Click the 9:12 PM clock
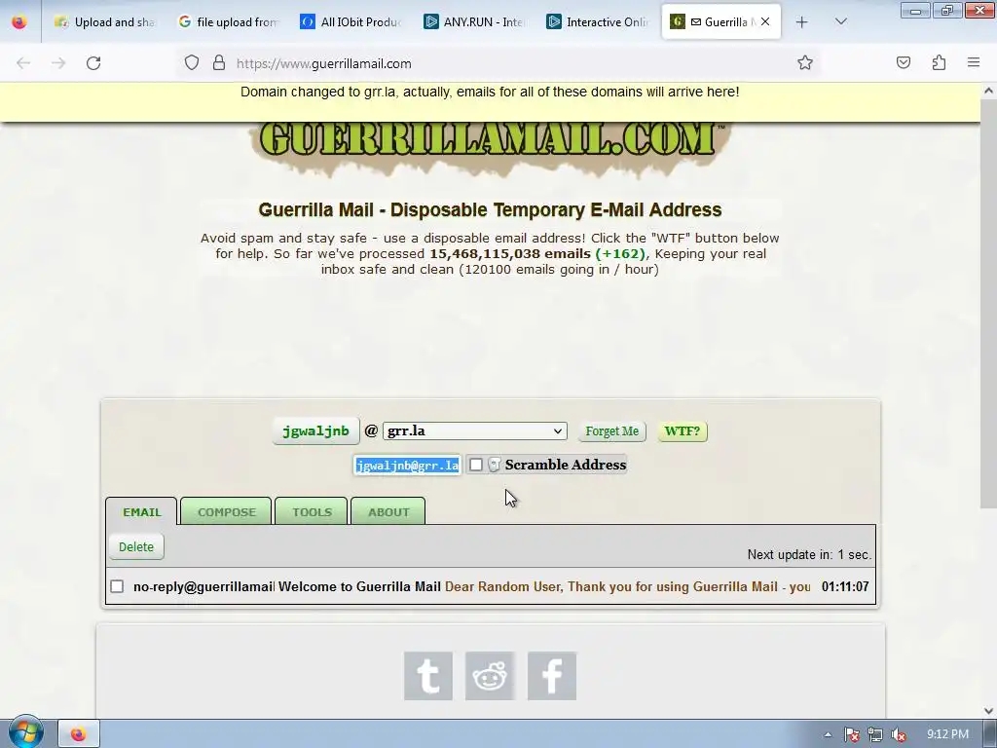The image size is (997, 748). (947, 734)
